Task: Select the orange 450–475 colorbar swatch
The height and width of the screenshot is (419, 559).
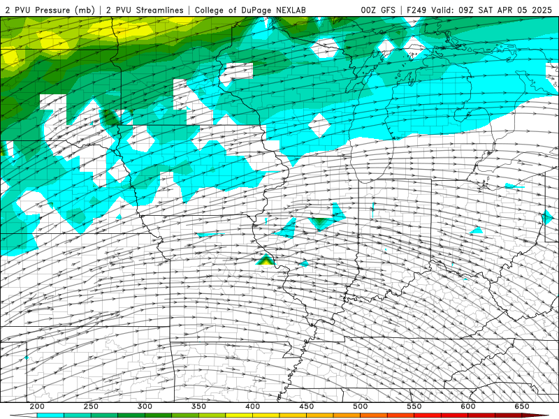Action: coord(320,416)
